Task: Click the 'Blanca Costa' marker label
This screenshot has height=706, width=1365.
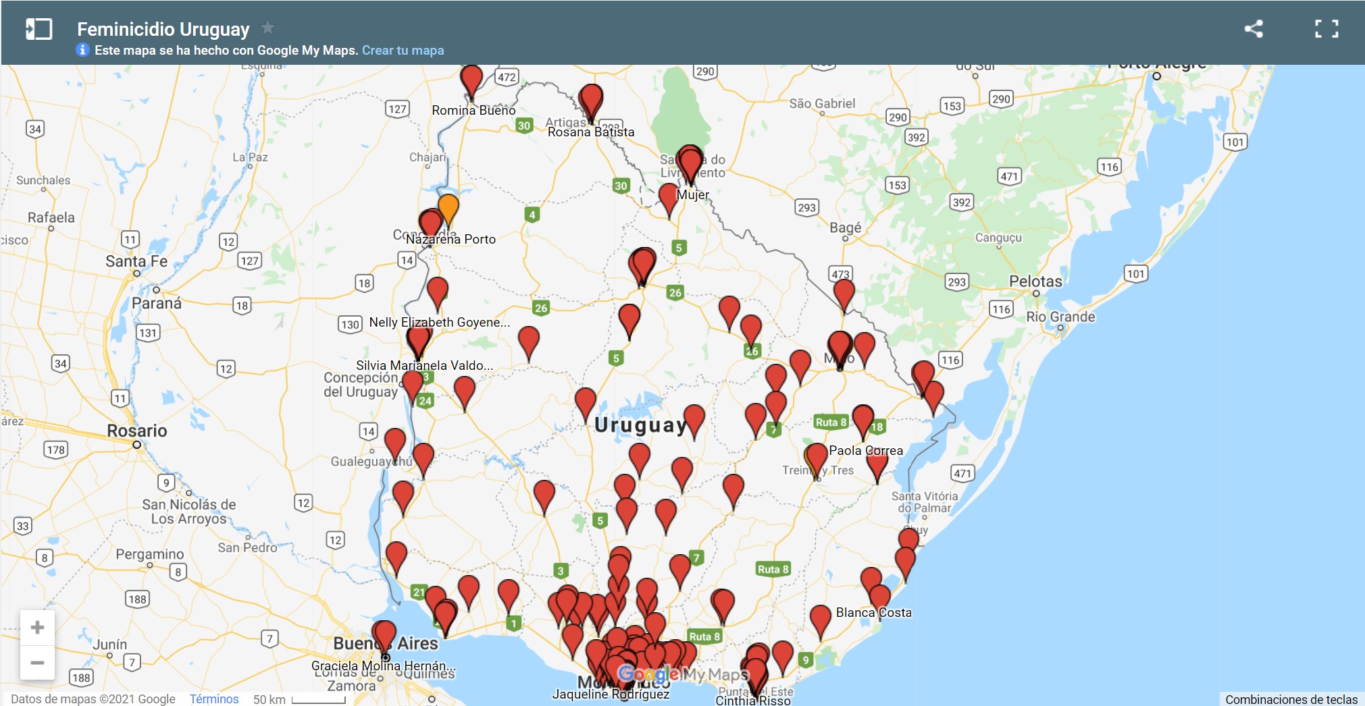Action: pos(874,612)
